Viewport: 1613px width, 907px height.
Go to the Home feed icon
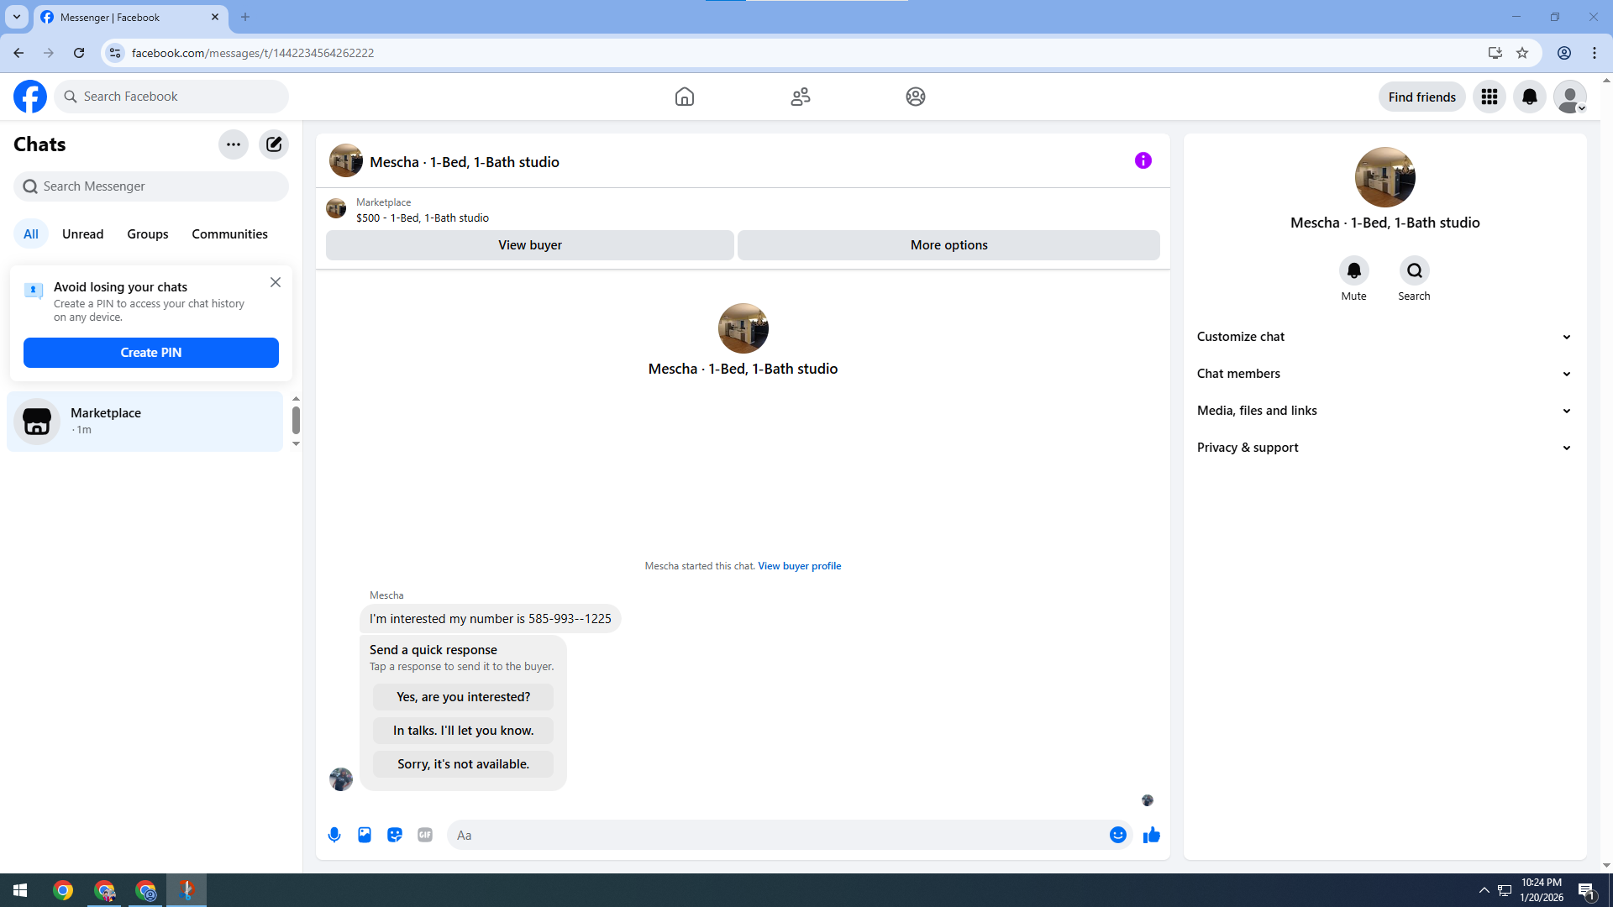(685, 97)
